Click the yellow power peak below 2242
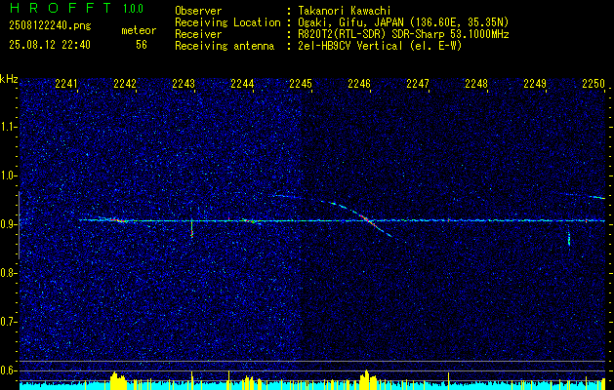 (117, 379)
